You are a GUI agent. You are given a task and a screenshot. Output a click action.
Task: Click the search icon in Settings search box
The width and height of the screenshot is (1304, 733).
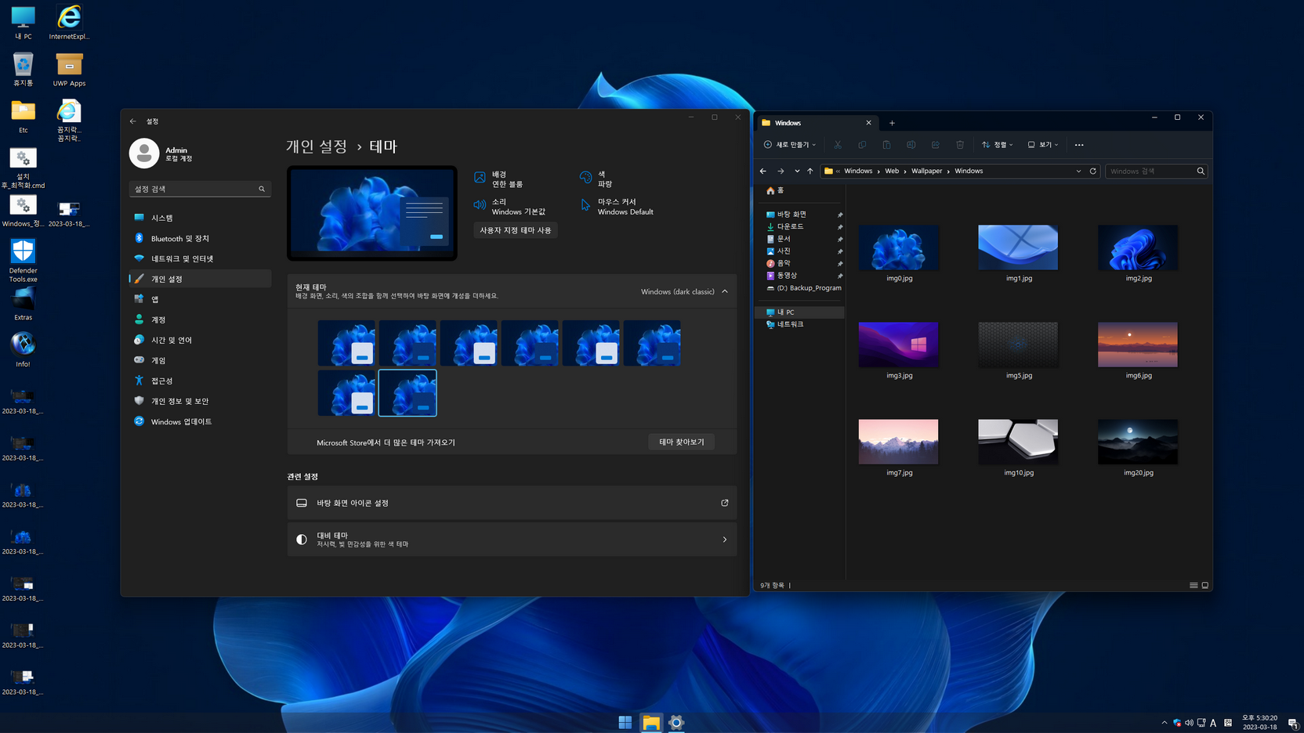tap(262, 189)
